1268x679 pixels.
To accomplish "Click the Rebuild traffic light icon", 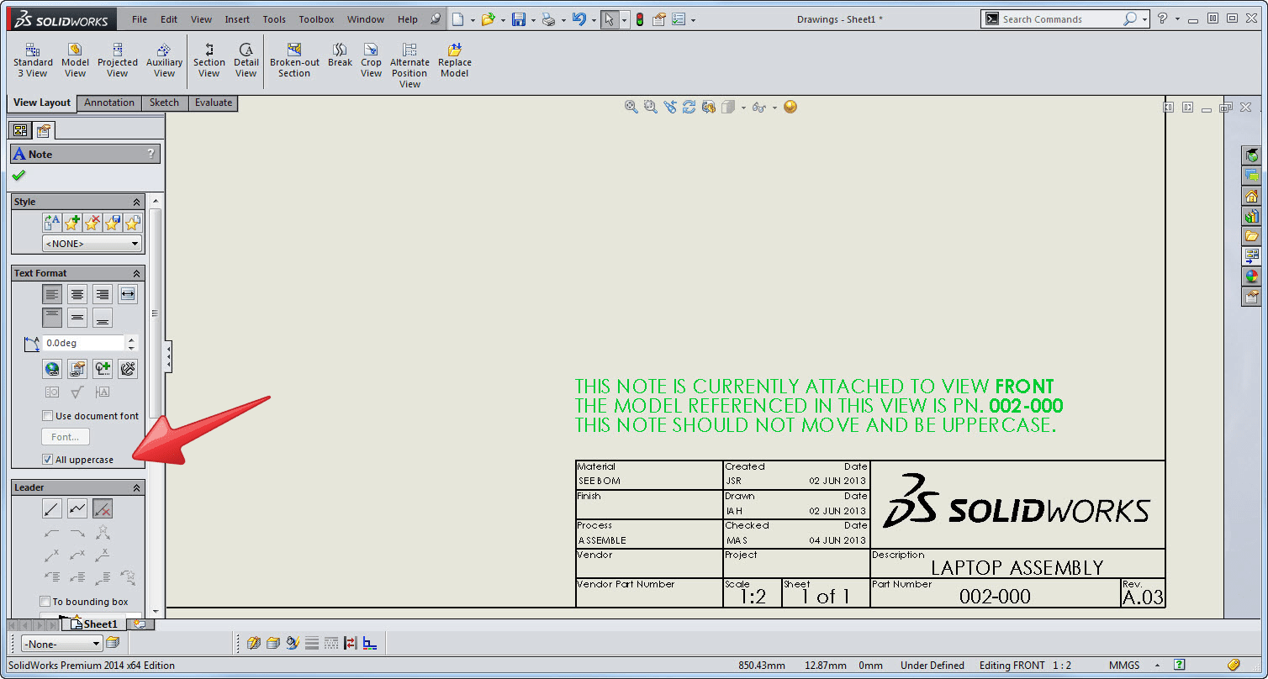I will (639, 19).
